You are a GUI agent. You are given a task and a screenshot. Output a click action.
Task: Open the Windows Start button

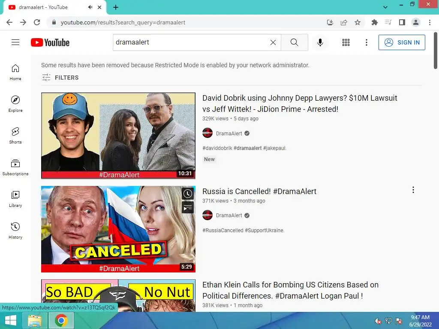(11, 320)
